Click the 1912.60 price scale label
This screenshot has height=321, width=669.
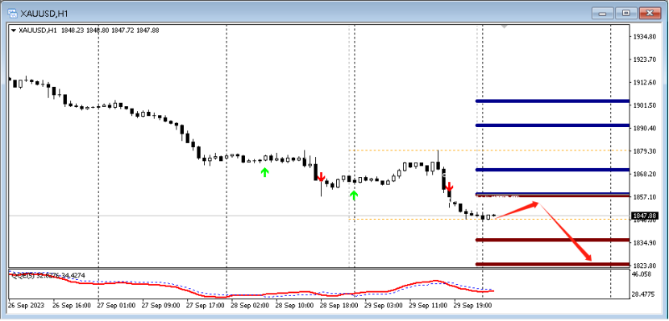coord(646,83)
